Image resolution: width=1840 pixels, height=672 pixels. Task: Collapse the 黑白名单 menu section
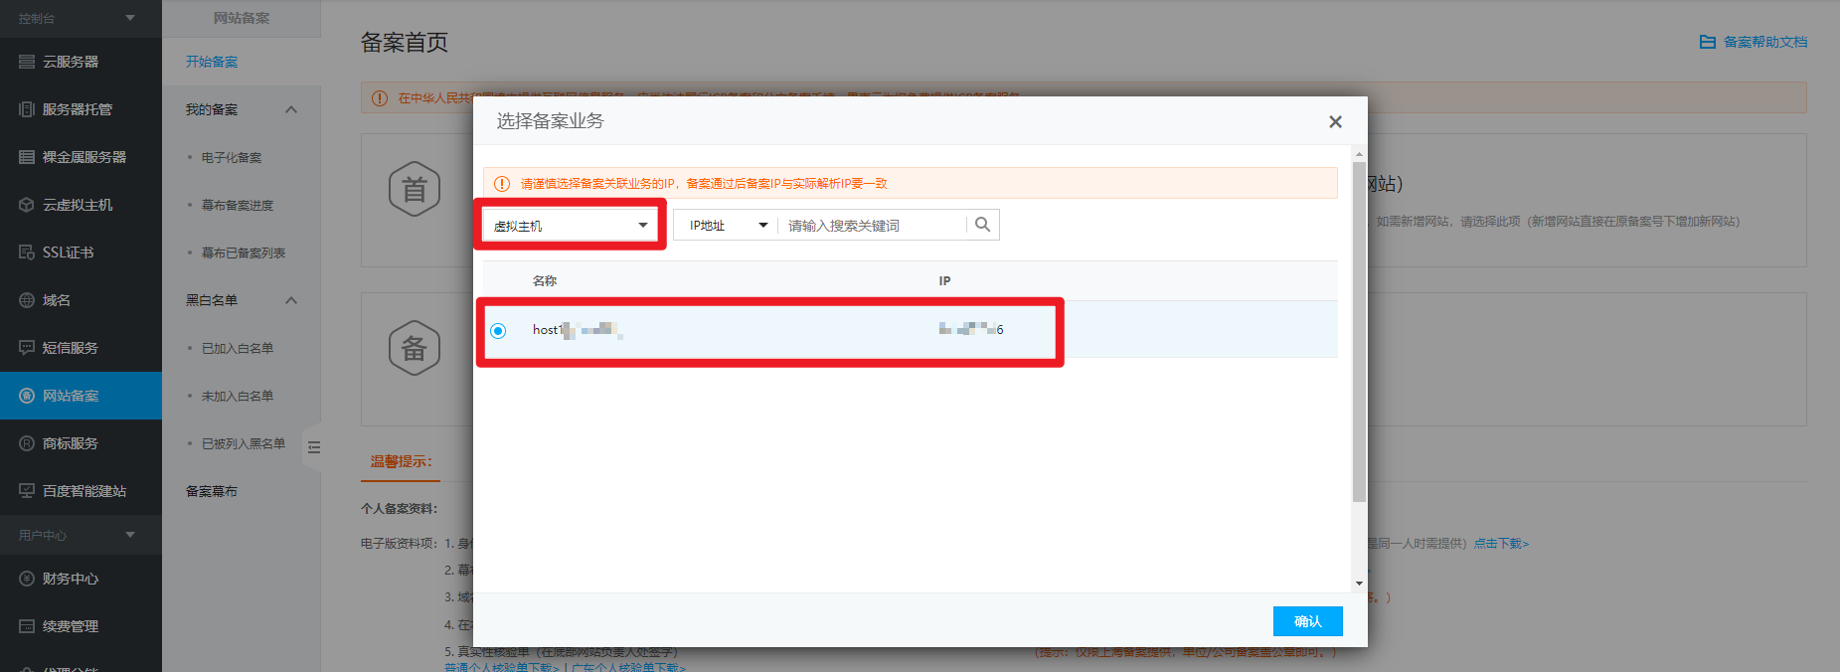pos(291,300)
